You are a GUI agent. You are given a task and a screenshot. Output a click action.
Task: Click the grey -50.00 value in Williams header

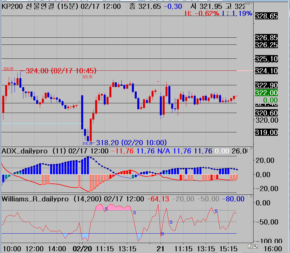click(208, 199)
